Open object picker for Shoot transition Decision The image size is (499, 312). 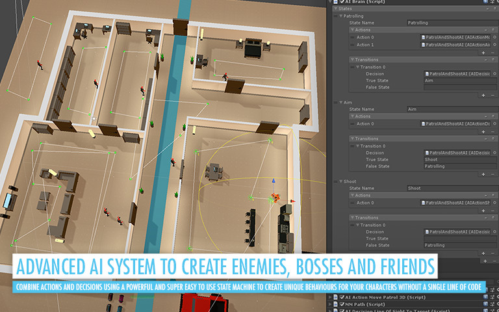[495, 232]
